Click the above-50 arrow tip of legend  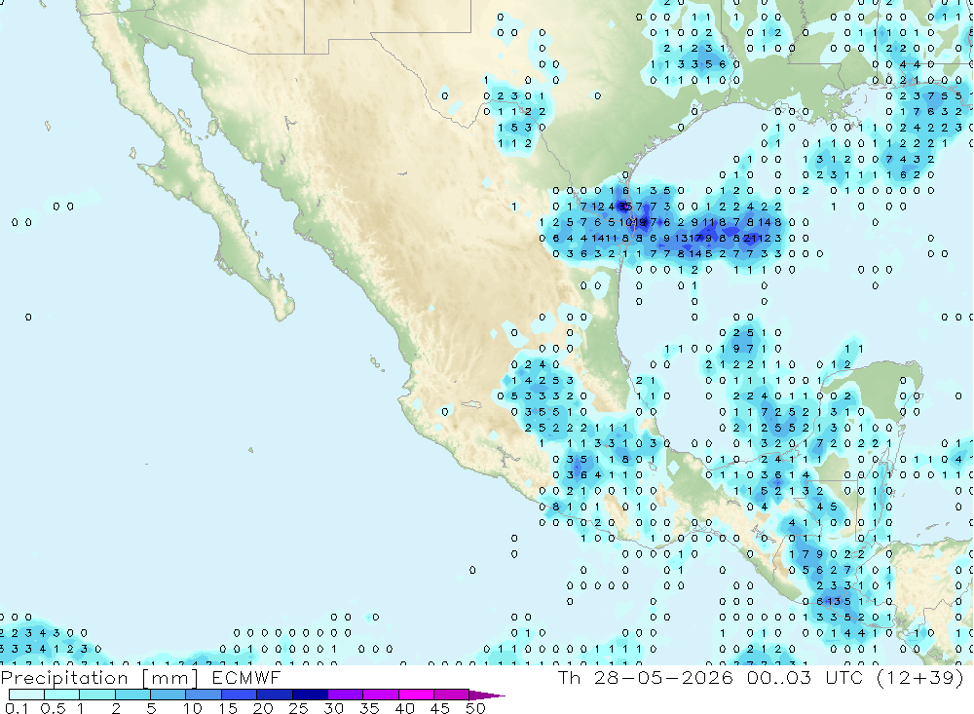coord(487,695)
